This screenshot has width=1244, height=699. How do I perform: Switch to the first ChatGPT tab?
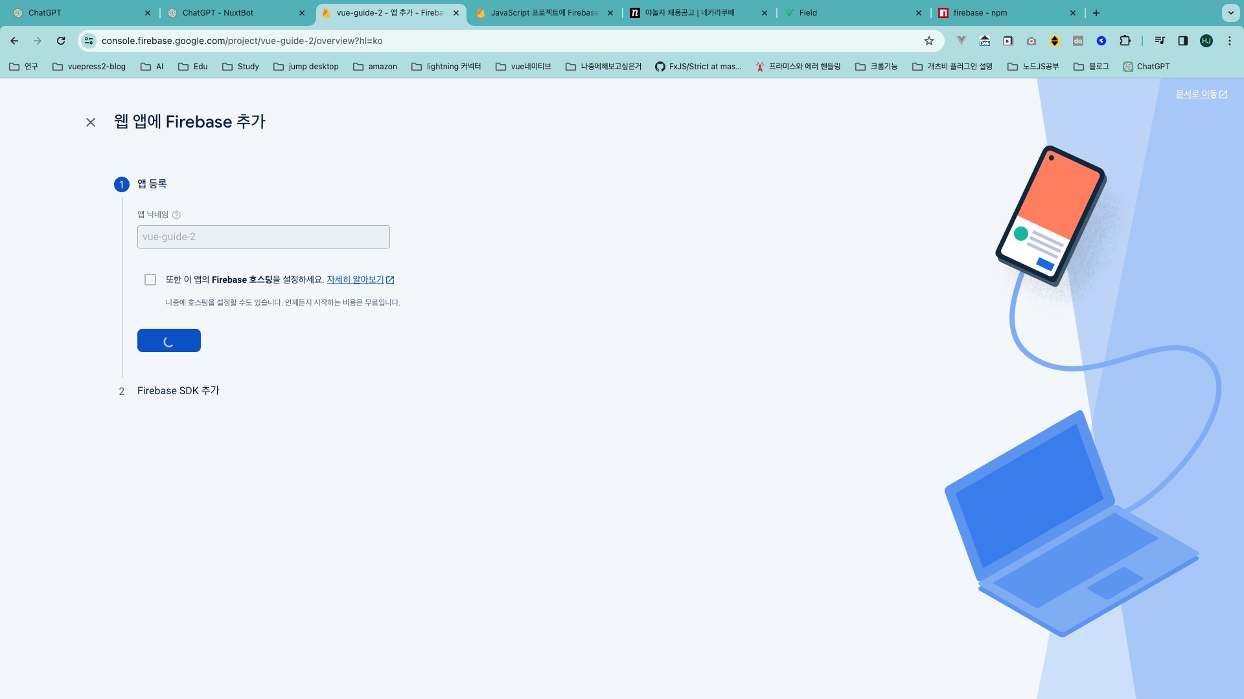click(x=82, y=13)
